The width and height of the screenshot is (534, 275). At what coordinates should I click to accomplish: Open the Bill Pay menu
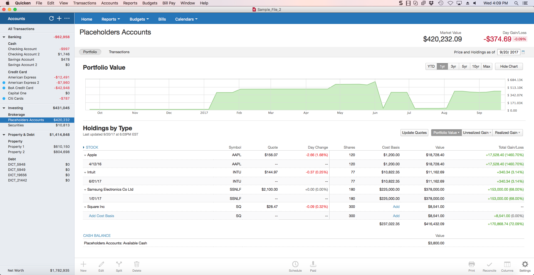[x=169, y=3]
